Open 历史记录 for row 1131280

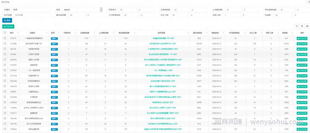[x=302, y=44]
